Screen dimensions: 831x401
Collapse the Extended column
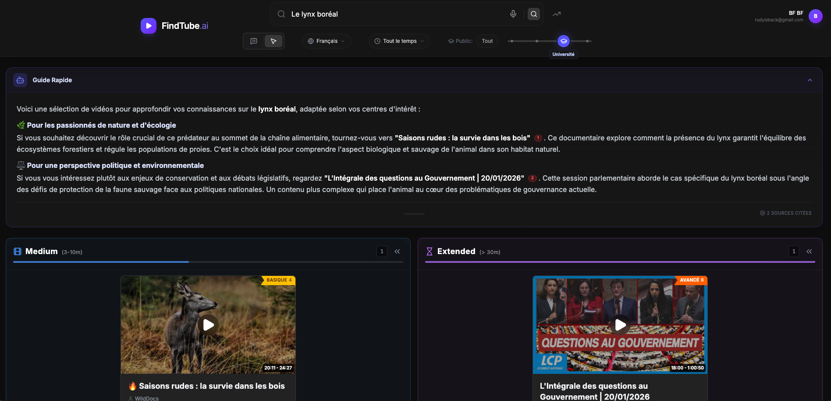pos(809,251)
